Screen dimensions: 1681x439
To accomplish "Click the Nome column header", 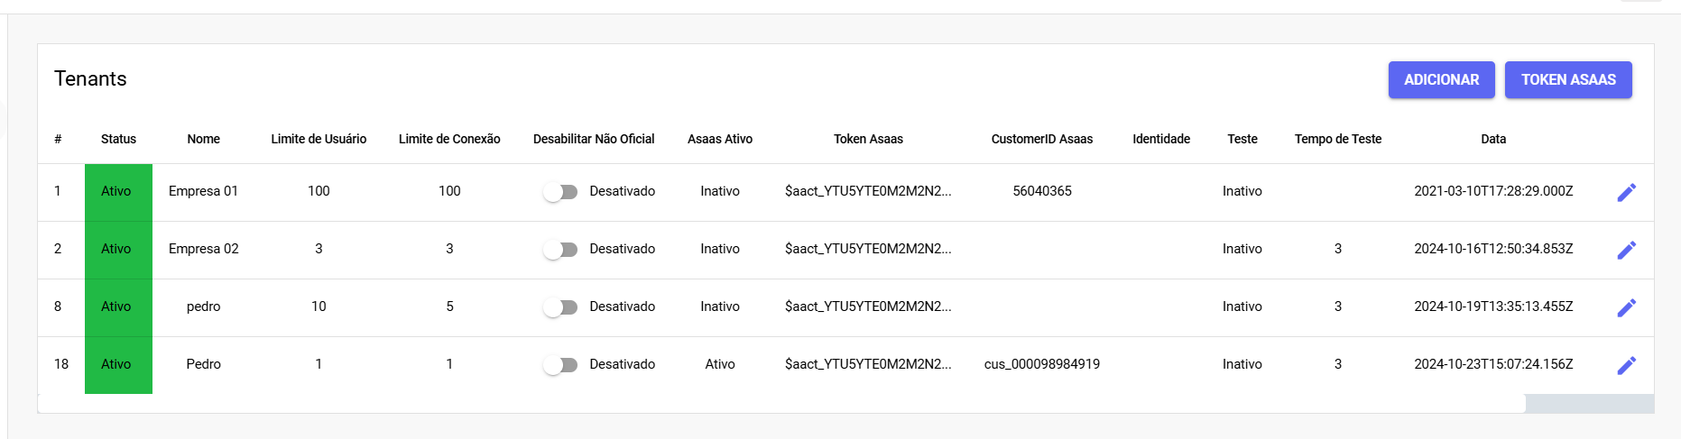I will coord(203,139).
